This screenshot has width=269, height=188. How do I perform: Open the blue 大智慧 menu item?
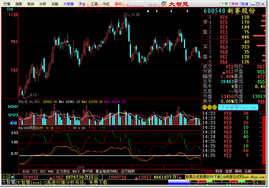tap(68, 4)
